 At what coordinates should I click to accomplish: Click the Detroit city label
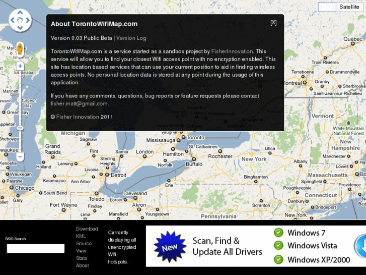click(119, 175)
